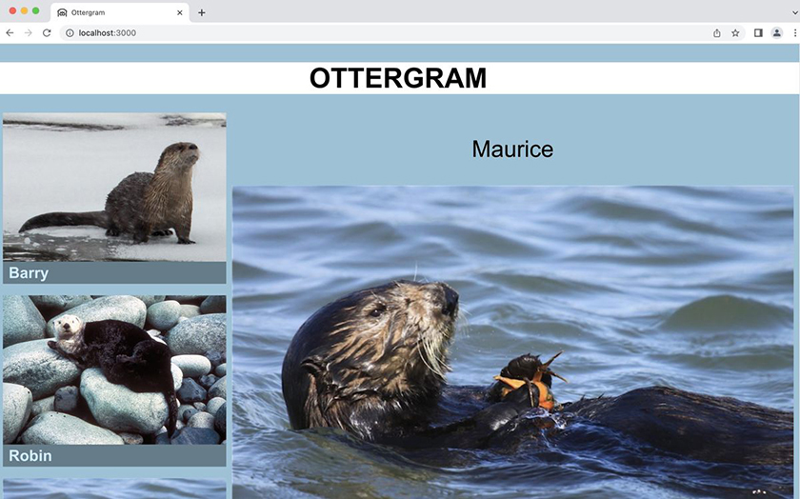Open the Chrome three-dot menu

click(x=795, y=32)
